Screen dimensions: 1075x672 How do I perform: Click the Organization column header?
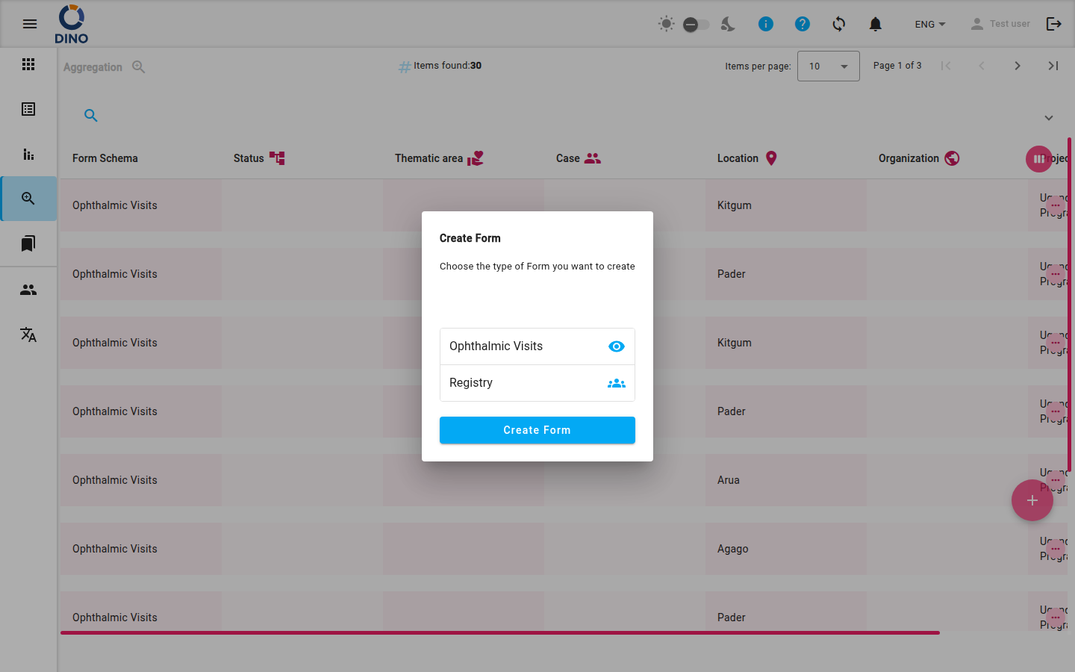(x=919, y=158)
